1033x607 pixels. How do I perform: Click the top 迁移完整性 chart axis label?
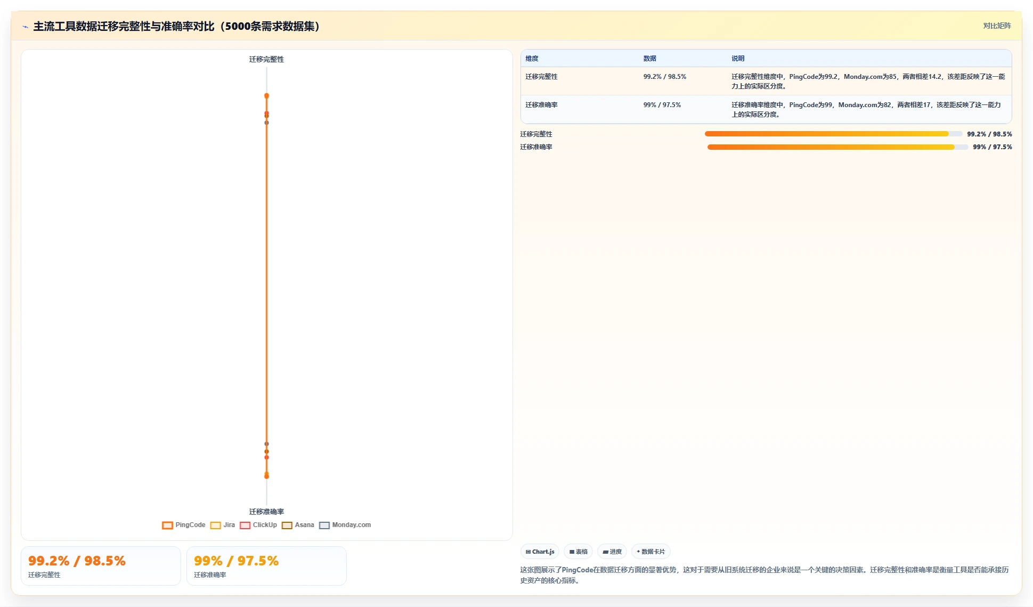coord(266,59)
